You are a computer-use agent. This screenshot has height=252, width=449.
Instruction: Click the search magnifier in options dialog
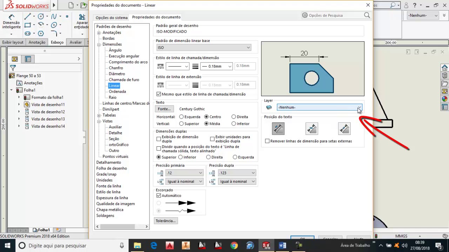[x=367, y=15]
